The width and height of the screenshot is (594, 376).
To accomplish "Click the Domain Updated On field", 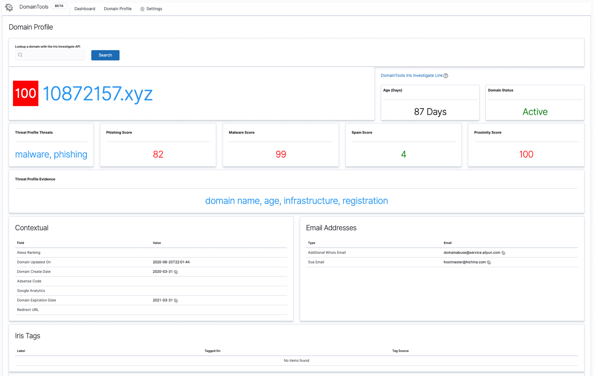I will pyautogui.click(x=34, y=262).
